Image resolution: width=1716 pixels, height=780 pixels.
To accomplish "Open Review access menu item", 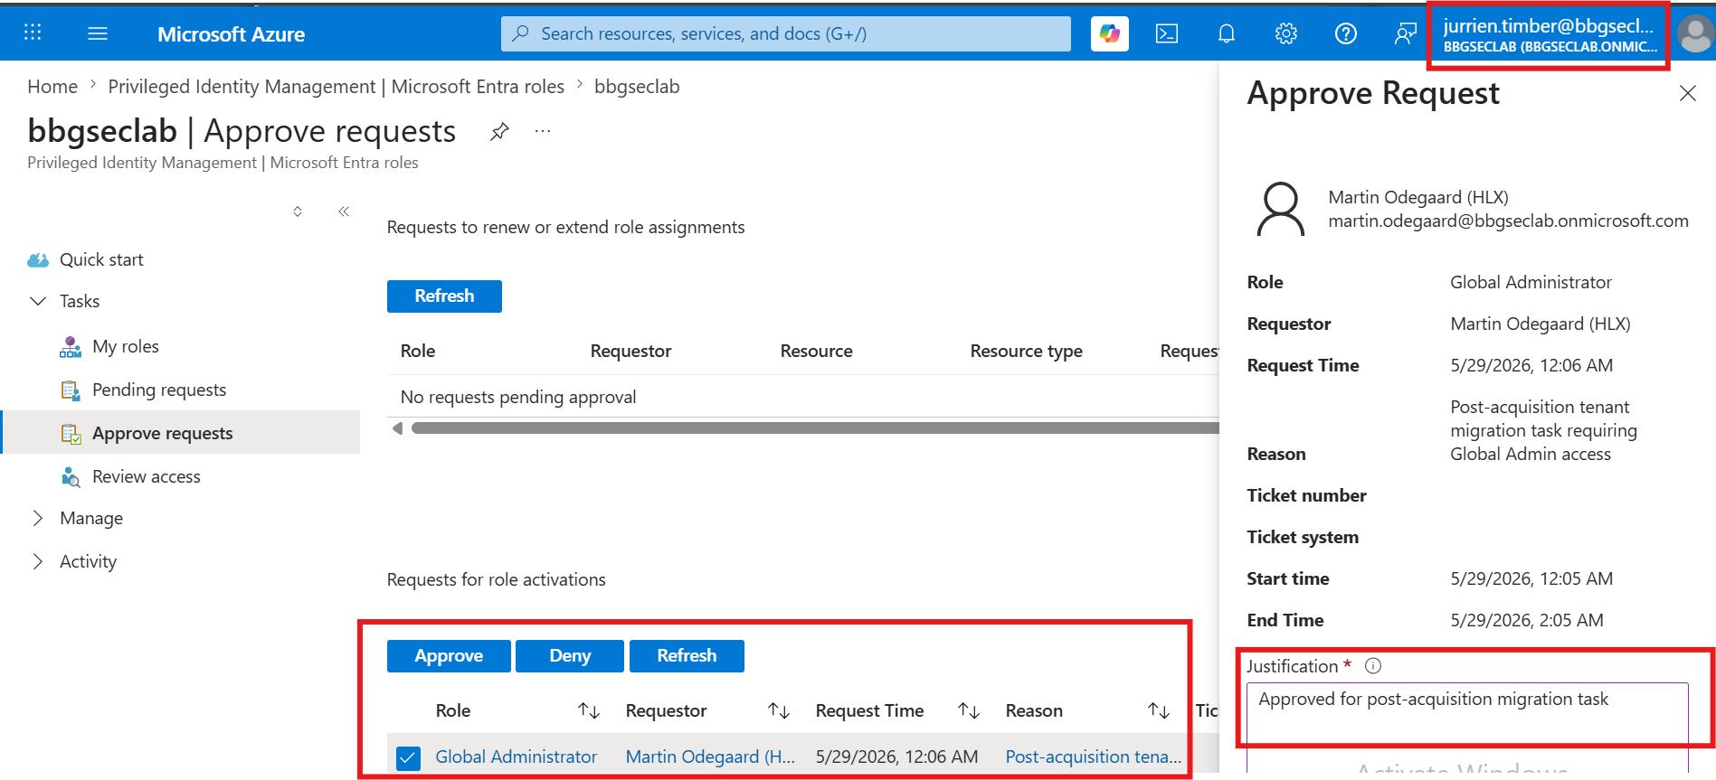I will coord(147,477).
